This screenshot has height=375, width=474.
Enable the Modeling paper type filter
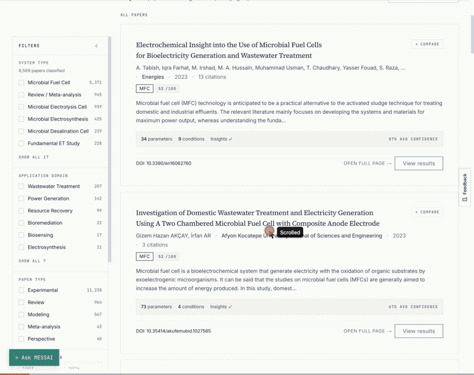(x=21, y=314)
